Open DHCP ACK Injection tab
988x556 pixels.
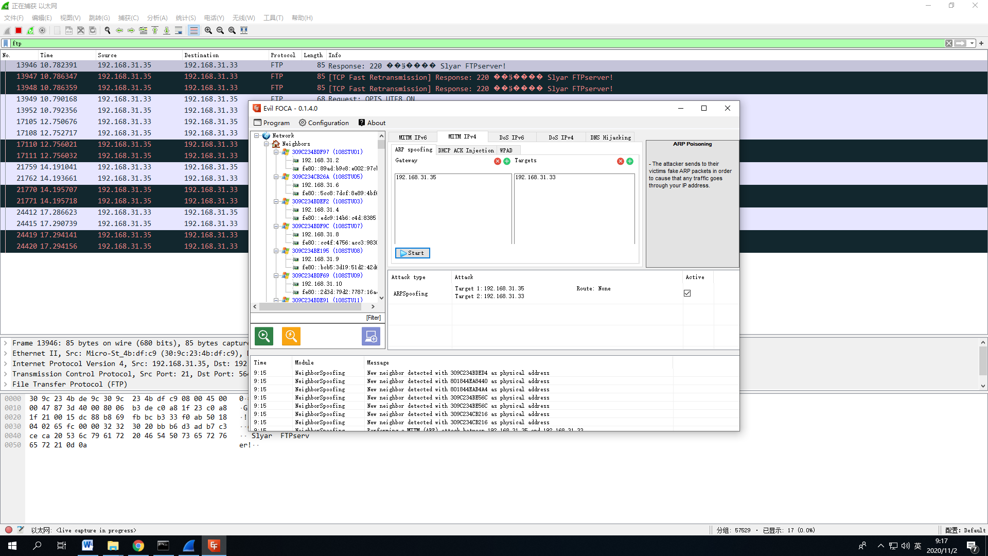(x=466, y=150)
